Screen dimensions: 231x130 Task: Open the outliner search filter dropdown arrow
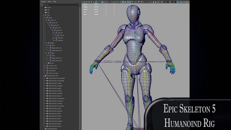click(x=79, y=5)
